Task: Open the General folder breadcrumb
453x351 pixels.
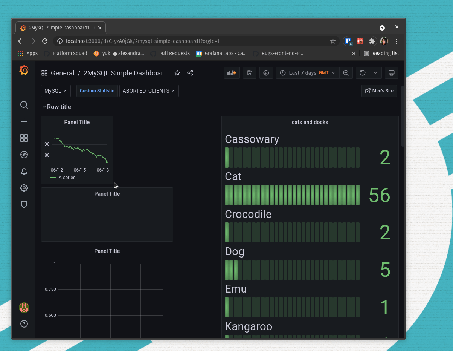Action: point(63,73)
